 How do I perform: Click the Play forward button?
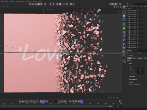[28, 101]
